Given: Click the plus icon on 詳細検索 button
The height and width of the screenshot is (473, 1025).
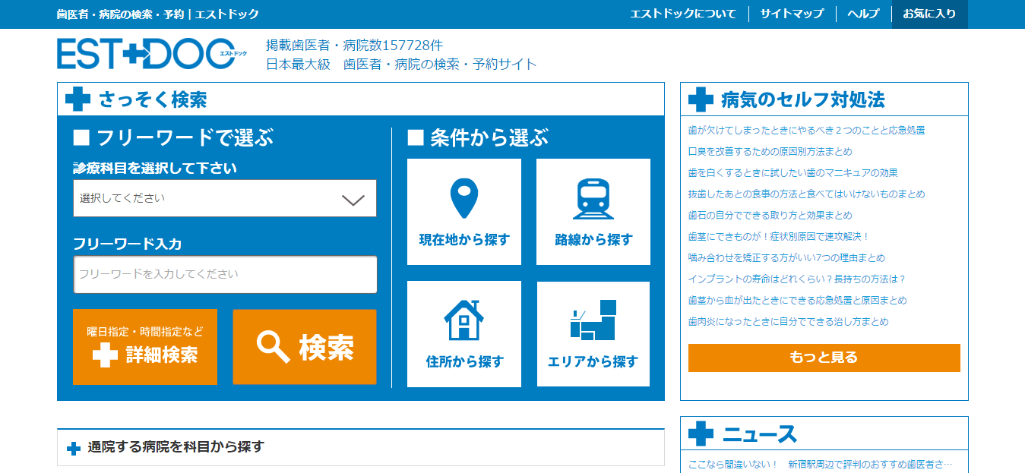Looking at the screenshot, I should (x=105, y=355).
